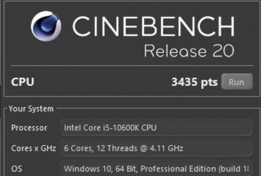Select the CPU benchmark label
The image size is (261, 176).
(x=22, y=82)
